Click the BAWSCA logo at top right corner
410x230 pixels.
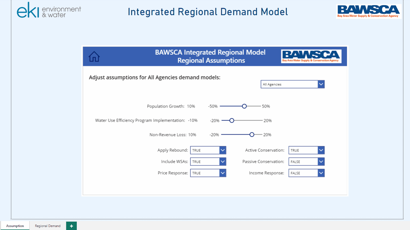click(x=368, y=11)
